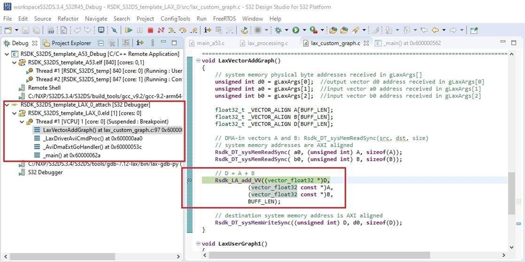Image resolution: width=525 pixels, height=262 pixels.
Task: Click Collapse All in Debug view
Action: click(101, 43)
